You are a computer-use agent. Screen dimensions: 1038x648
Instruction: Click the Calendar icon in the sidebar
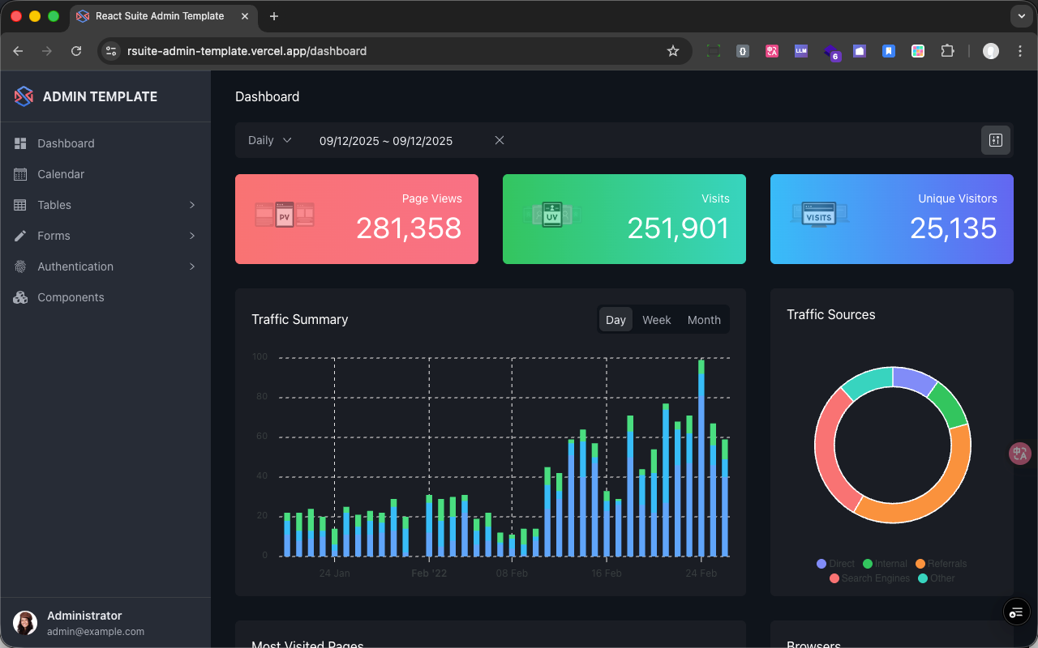[20, 174]
